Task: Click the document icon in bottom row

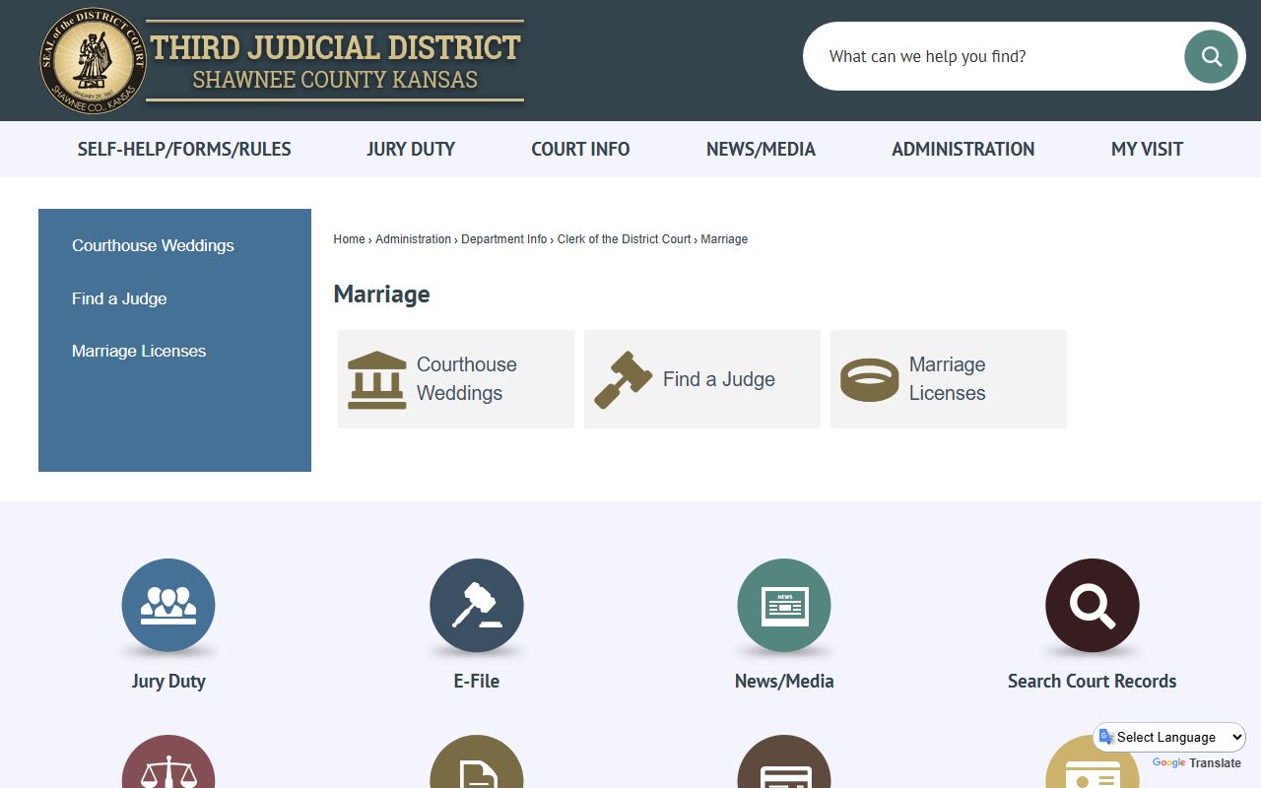Action: [477, 761]
